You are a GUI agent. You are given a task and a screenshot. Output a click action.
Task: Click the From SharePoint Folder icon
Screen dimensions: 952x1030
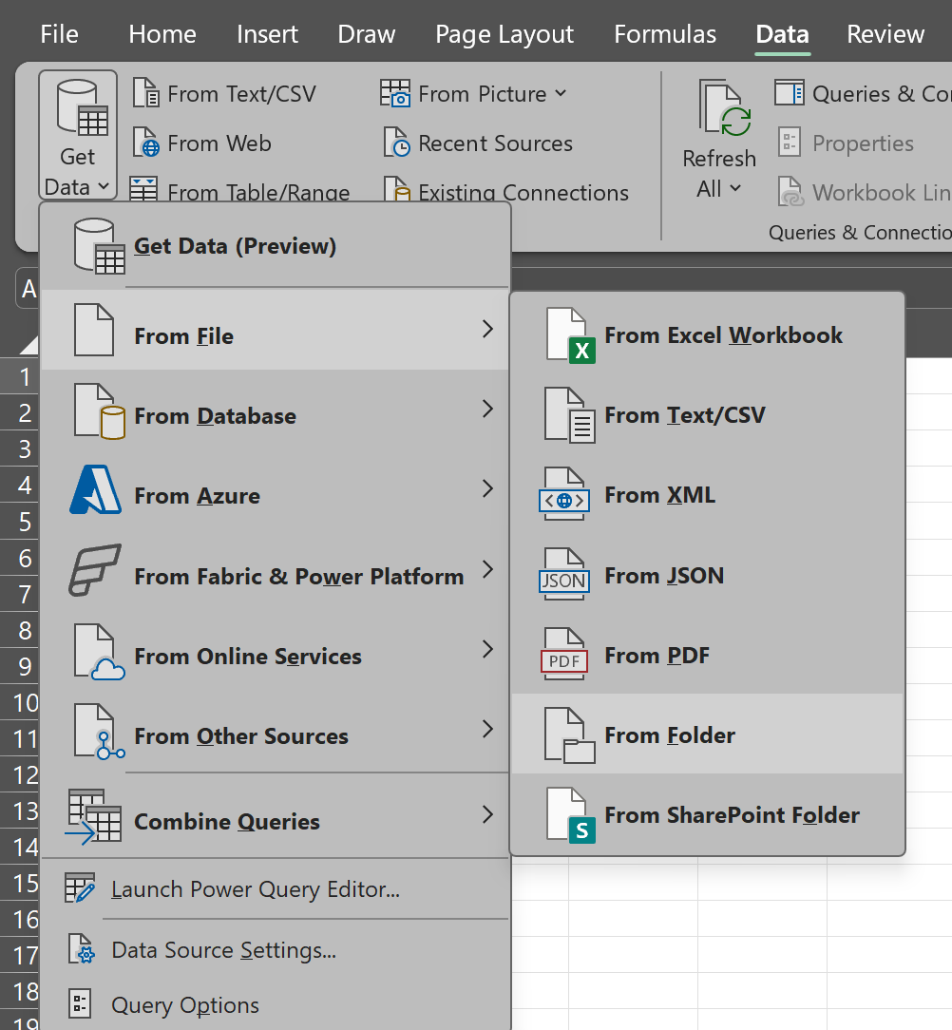coord(568,815)
